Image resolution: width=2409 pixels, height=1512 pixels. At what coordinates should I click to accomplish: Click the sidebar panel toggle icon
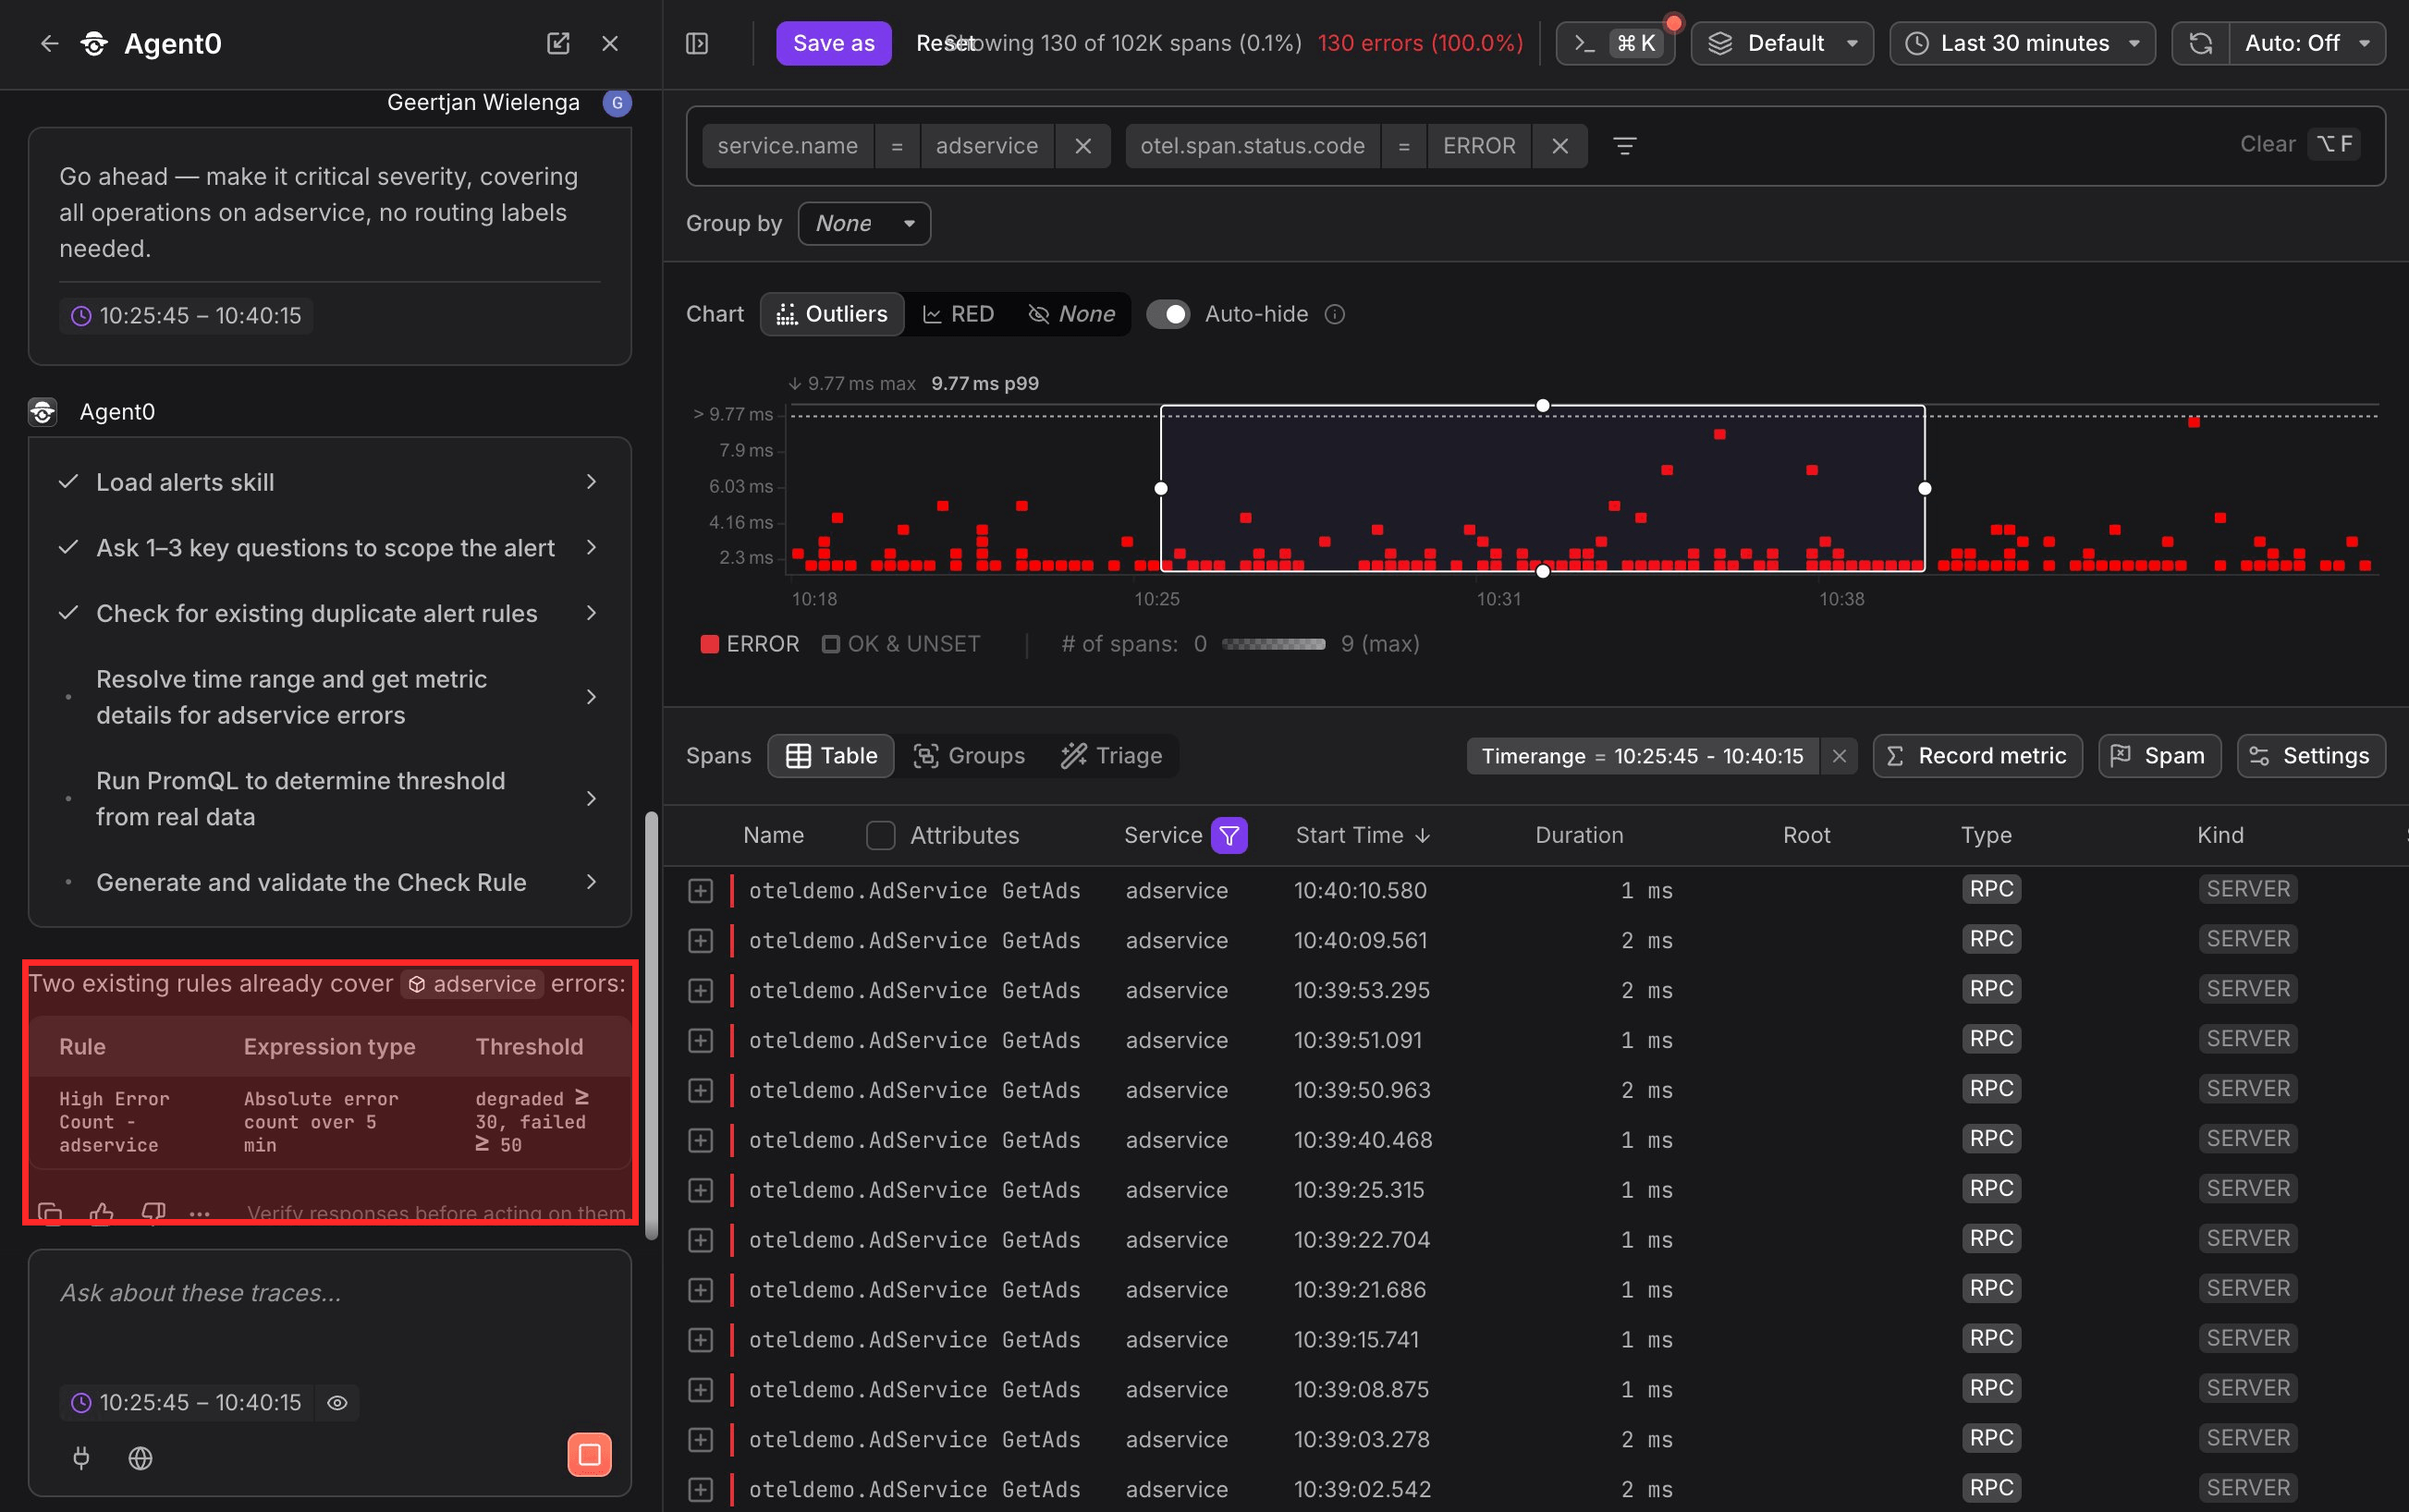pos(697,43)
